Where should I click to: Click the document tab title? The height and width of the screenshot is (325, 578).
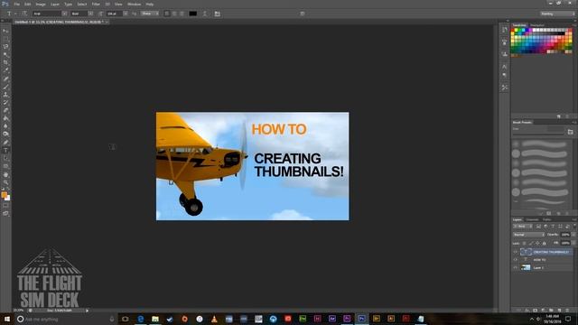click(x=60, y=22)
